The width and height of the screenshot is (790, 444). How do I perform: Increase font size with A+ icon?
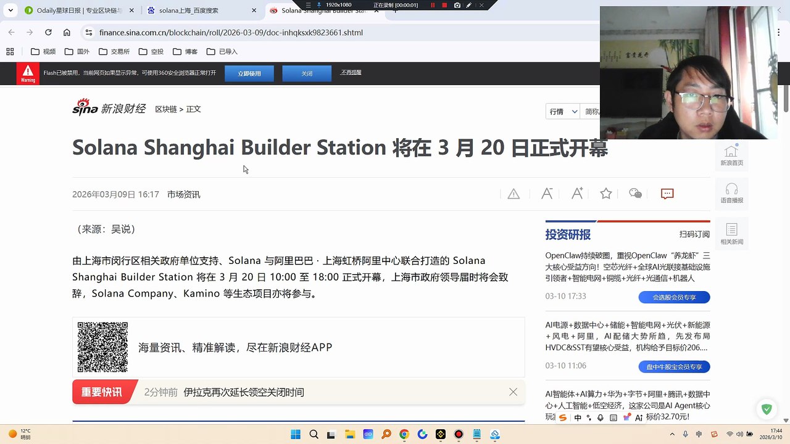(x=577, y=194)
